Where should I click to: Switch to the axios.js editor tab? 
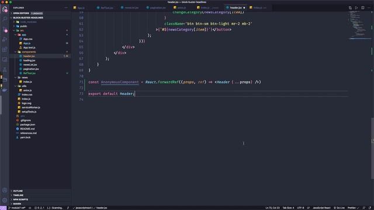tap(182, 8)
